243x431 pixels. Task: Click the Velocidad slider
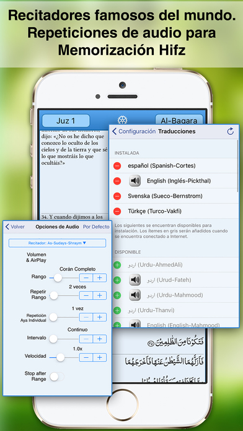point(64,357)
